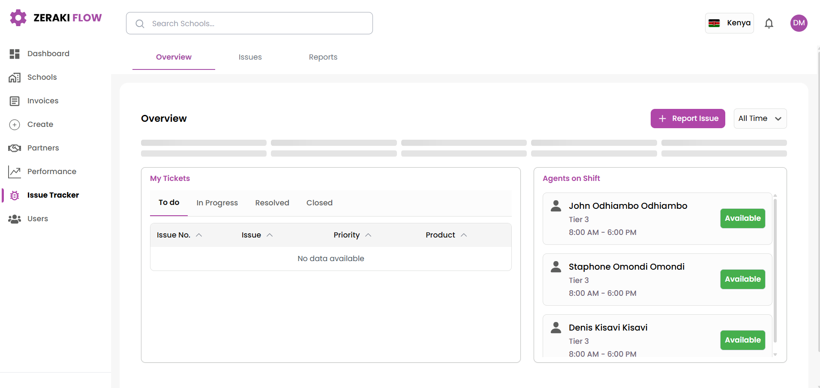Switch to the Reports tab
This screenshot has width=820, height=388.
click(x=323, y=57)
